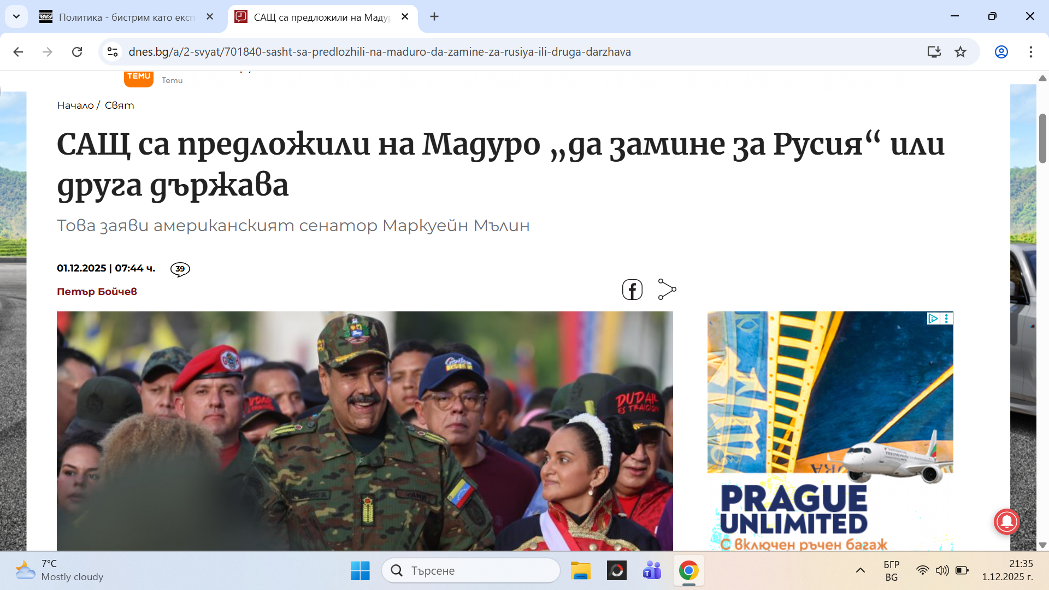Click the Windows taskbar search field
The image size is (1049, 590).
[471, 570]
